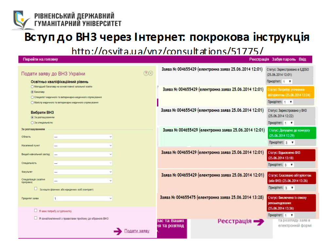Click Вхід in the top bar
The image size is (335, 251).
pos(302,59)
